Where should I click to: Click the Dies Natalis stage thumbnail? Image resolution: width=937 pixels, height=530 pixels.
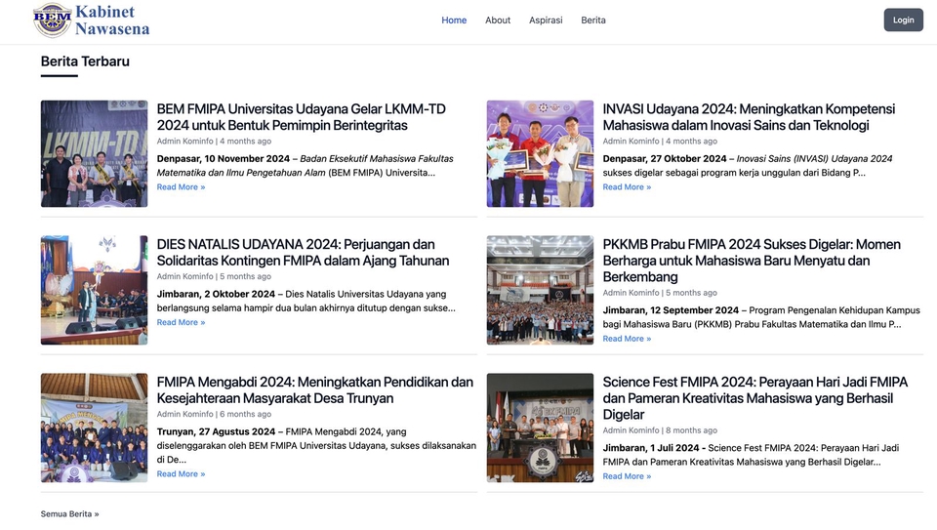click(94, 290)
